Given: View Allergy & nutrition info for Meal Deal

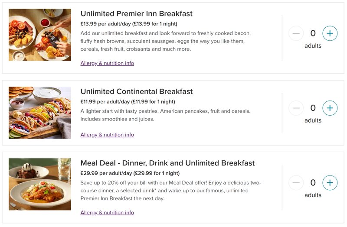Looking at the screenshot, I should coord(107,213).
